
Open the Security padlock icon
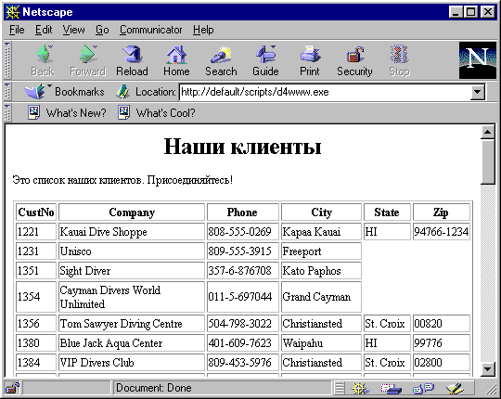pos(354,60)
